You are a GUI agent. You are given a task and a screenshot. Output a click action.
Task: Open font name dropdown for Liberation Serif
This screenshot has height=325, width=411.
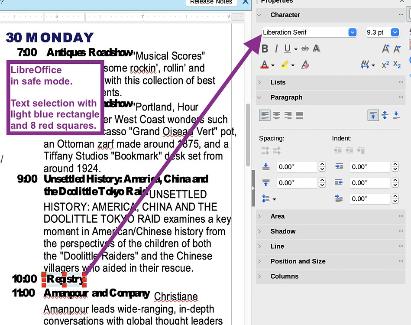click(x=353, y=32)
